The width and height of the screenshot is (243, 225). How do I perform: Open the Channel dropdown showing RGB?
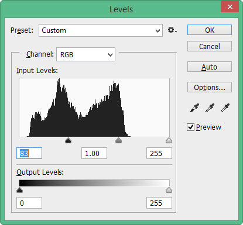tap(85, 54)
